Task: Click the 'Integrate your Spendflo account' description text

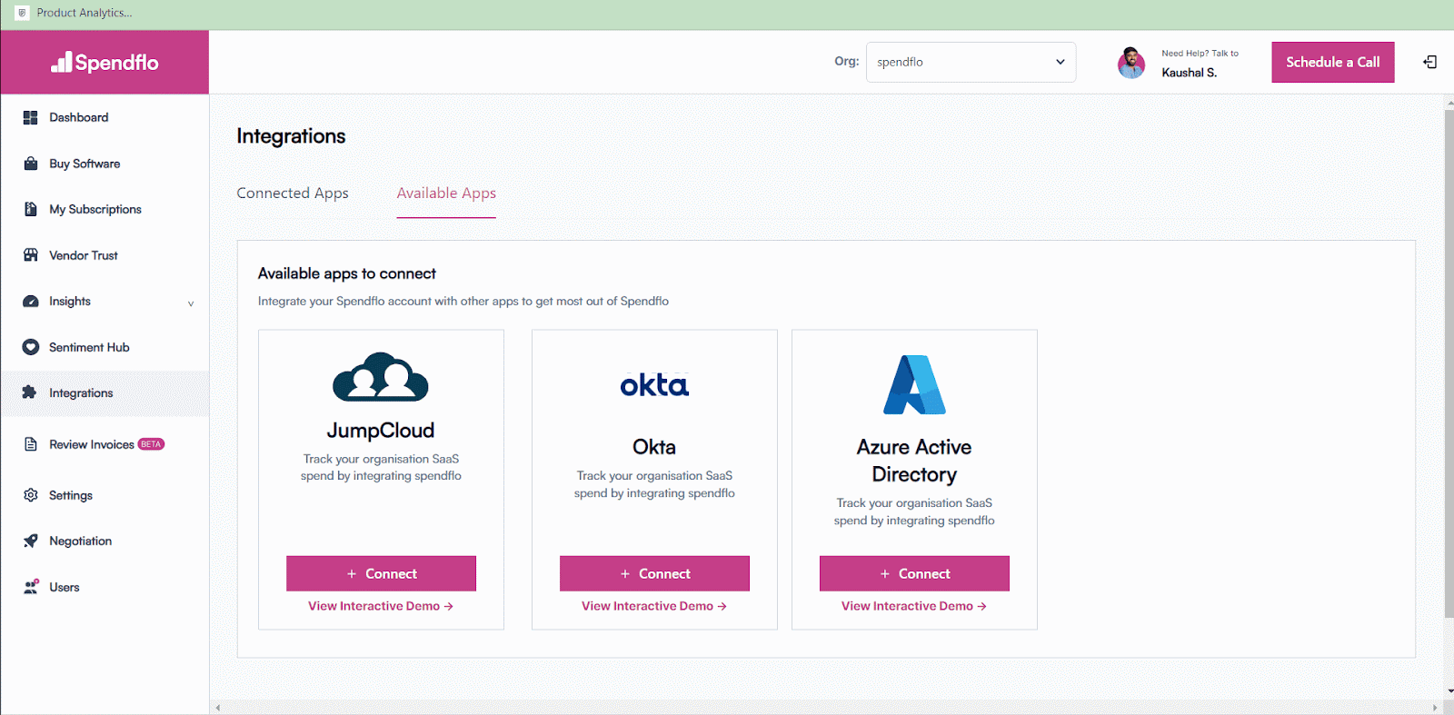Action: [463, 301]
